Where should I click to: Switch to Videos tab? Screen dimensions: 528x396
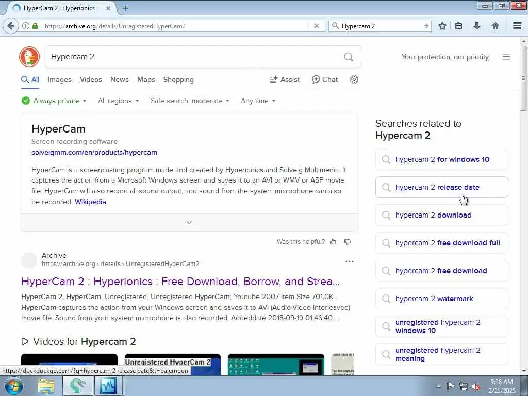pyautogui.click(x=91, y=79)
